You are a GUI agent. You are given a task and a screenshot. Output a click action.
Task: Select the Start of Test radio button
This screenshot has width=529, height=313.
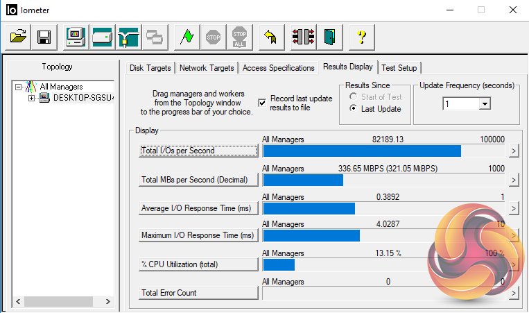click(x=354, y=97)
